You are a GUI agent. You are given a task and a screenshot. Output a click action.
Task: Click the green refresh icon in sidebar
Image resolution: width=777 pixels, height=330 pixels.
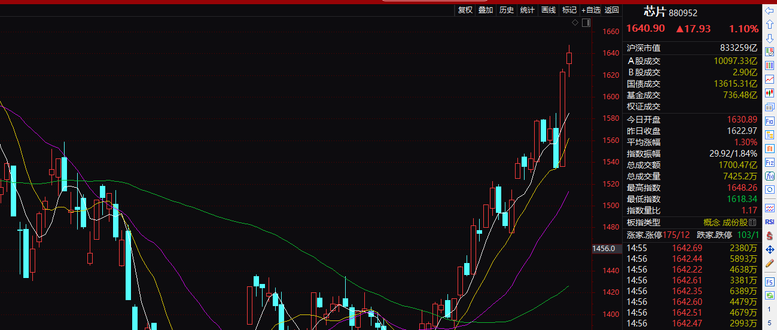[770, 295]
